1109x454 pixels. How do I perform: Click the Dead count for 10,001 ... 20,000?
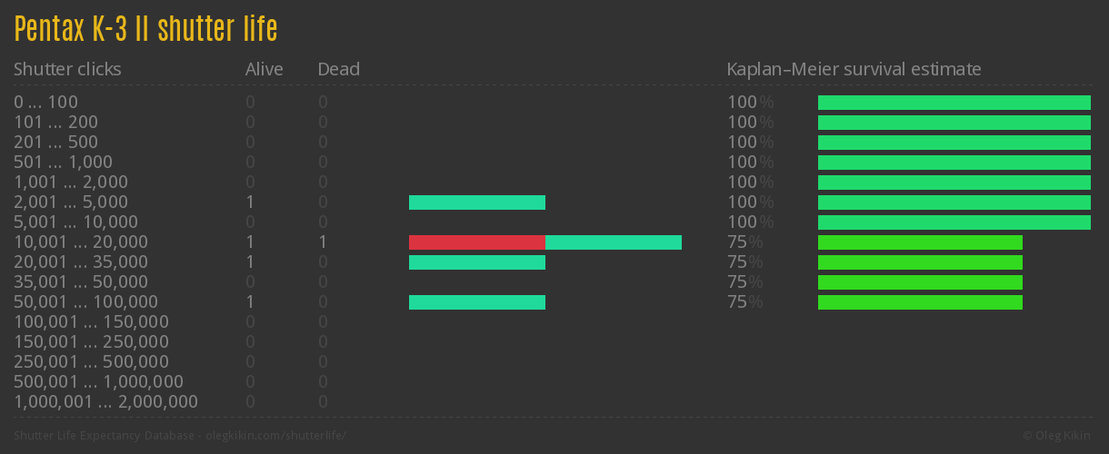click(323, 242)
